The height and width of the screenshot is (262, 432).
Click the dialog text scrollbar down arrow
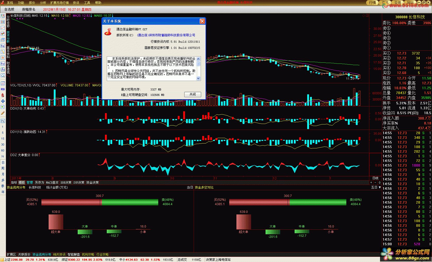tap(198, 78)
